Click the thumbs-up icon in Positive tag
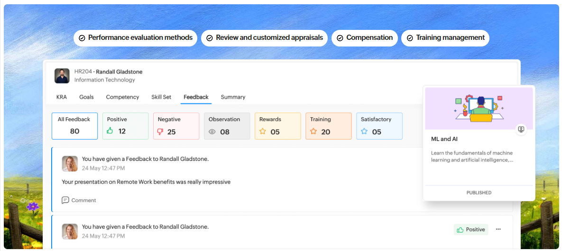Image resolution: width=562 pixels, height=251 pixels. click(461, 230)
